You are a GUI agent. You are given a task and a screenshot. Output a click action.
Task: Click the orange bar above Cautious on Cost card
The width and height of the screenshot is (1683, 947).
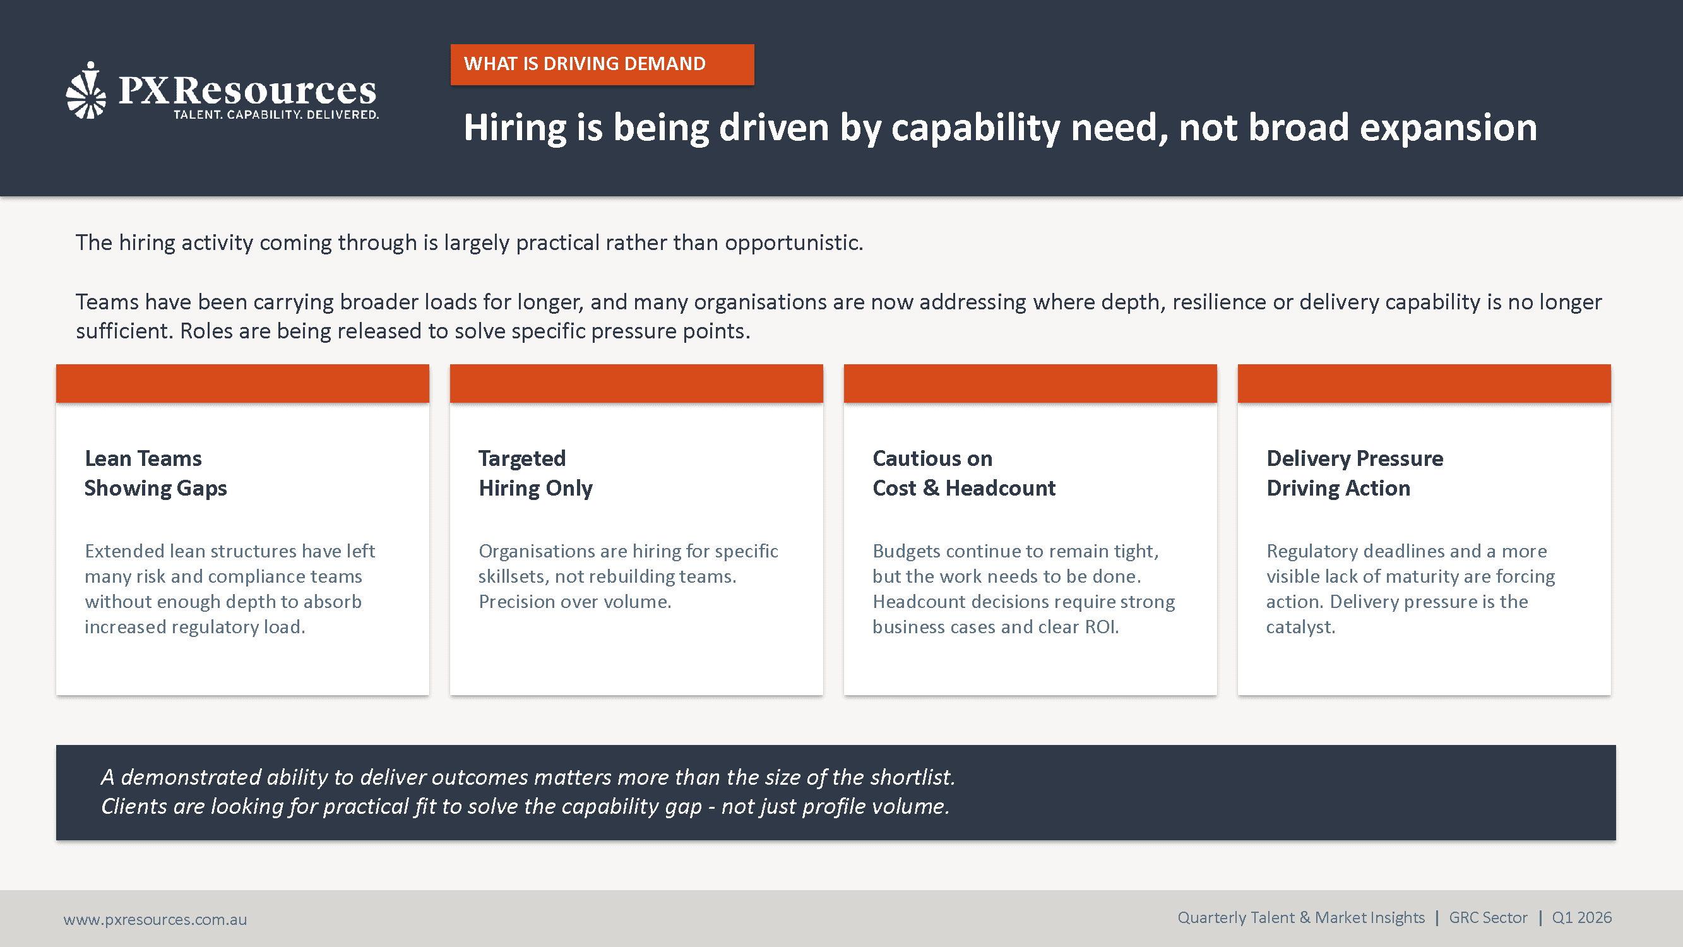(1030, 383)
